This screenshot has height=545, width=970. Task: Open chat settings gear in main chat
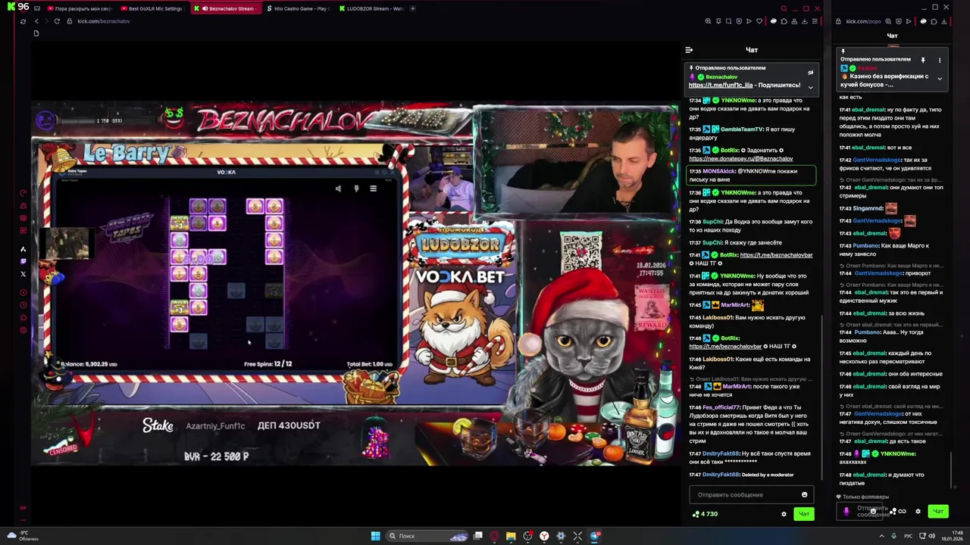coord(784,514)
